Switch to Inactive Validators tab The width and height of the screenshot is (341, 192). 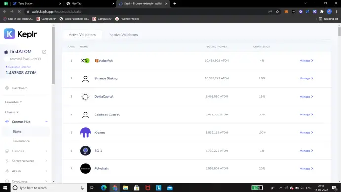tap(123, 35)
